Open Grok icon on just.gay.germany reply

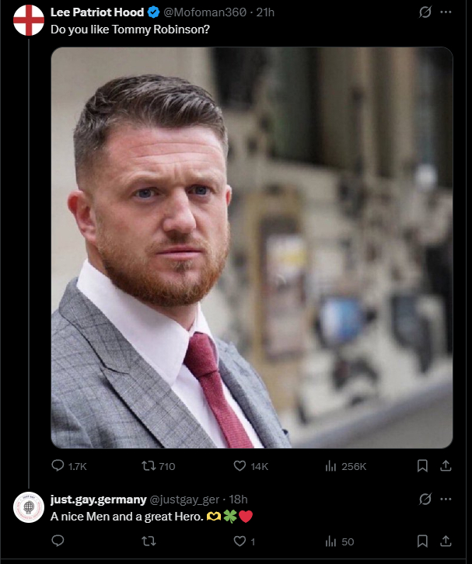click(425, 499)
